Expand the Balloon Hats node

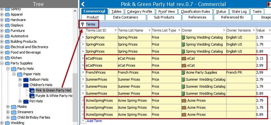click(x=20, y=79)
